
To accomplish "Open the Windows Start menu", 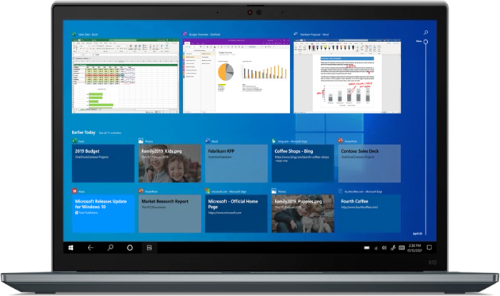I will pos(71,247).
